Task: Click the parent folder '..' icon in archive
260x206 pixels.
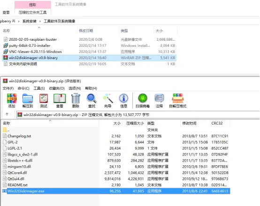Action: (5, 130)
